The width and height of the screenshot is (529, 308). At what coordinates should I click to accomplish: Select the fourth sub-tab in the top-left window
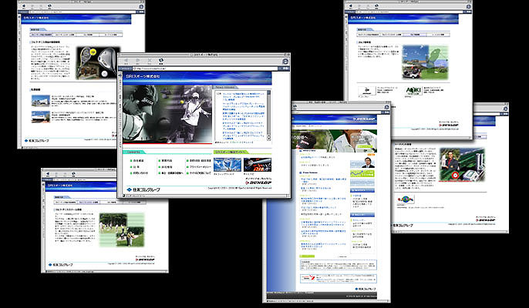[x=110, y=35]
